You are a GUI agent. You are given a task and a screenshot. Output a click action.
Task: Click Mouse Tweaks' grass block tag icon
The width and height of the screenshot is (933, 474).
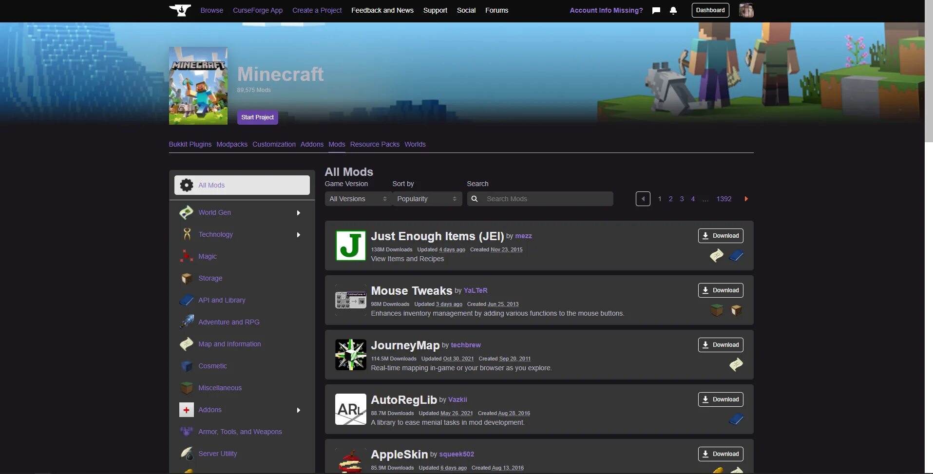click(x=717, y=310)
